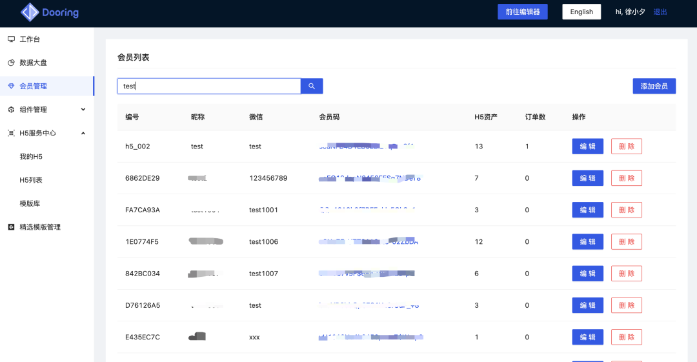Click the 添加会员 button
Screen dimensions: 697x362
click(654, 86)
